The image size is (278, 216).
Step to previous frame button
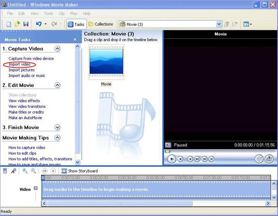pos(197,159)
